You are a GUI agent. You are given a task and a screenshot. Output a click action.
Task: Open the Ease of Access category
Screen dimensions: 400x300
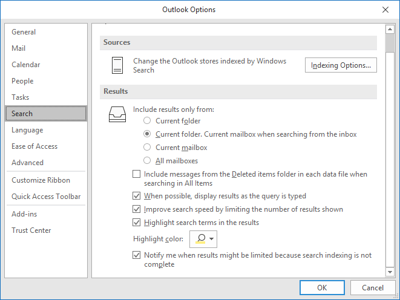[46, 146]
